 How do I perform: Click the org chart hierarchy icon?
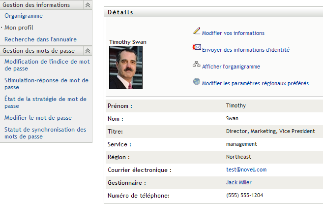pyautogui.click(x=197, y=65)
